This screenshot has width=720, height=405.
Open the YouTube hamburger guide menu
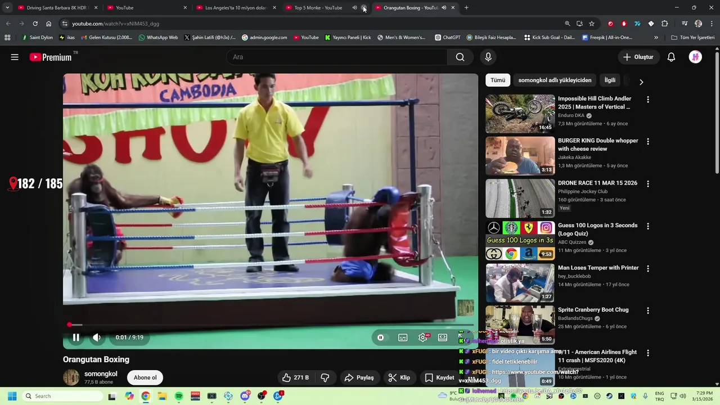[x=15, y=57]
